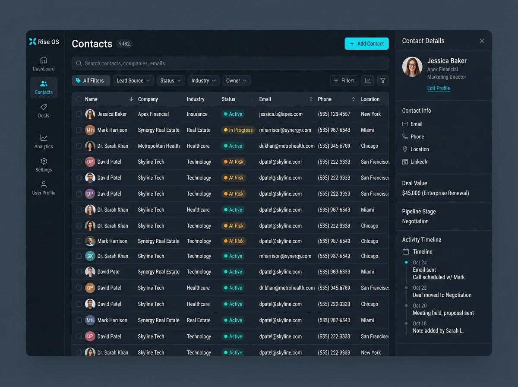The height and width of the screenshot is (387, 518).
Task: Check the checkbox beside the purple DP row
Action: pos(79,193)
